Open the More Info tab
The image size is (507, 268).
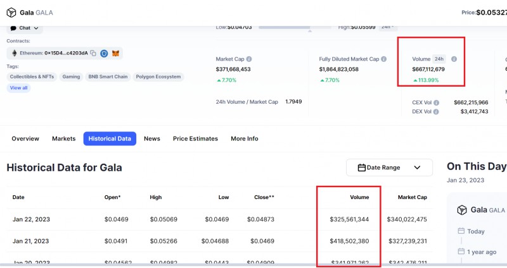(x=245, y=138)
